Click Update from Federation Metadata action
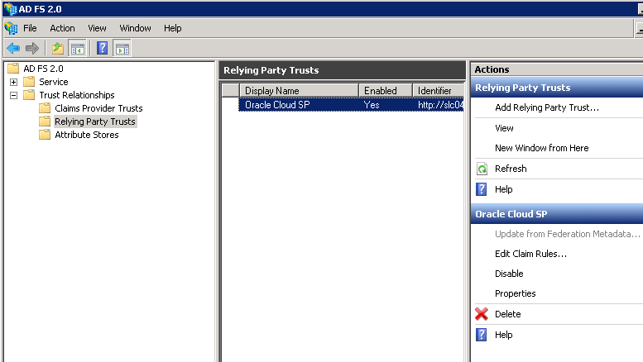The height and width of the screenshot is (362, 643). point(567,234)
